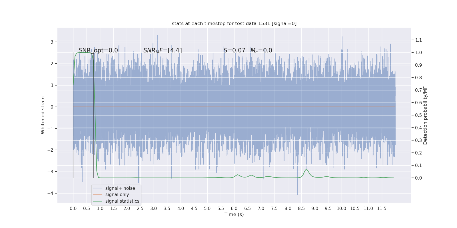Click x-axis tick label 8.5
Viewport: 457px width, 228px height.
tap(301, 208)
